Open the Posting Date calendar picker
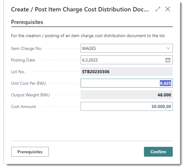 tap(168, 60)
